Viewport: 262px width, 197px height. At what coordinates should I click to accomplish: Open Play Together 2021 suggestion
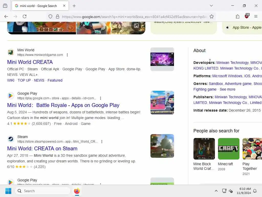(x=252, y=157)
